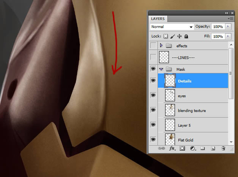
Task: Open the layer style fx menu
Action: click(x=172, y=149)
